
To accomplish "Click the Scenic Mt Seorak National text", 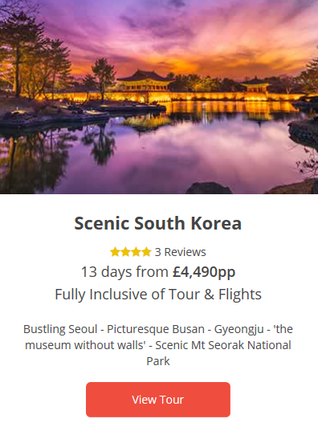I will [223, 345].
